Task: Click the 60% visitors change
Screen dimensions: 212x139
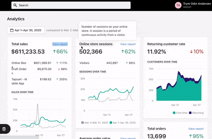Action: [130, 63]
